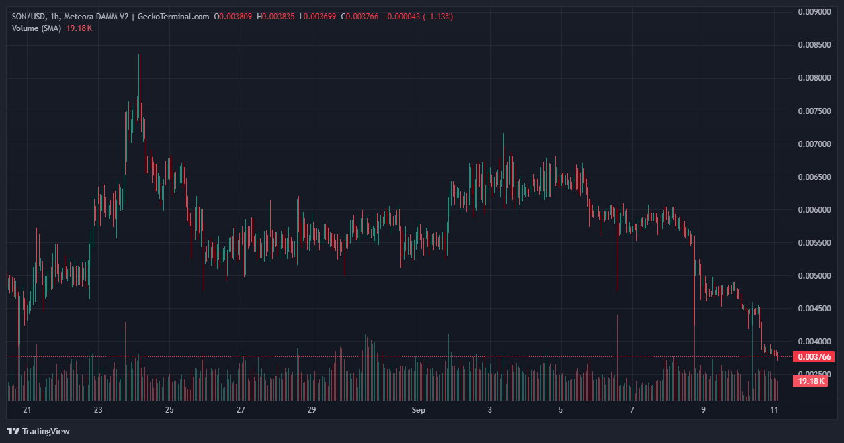Click the 0.007000 price axis label
This screenshot has height=443, width=844.
[814, 144]
